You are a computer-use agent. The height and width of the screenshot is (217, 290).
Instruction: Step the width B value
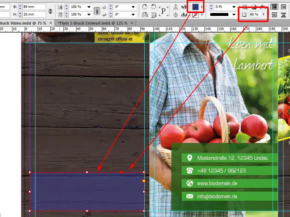[x=20, y=7]
